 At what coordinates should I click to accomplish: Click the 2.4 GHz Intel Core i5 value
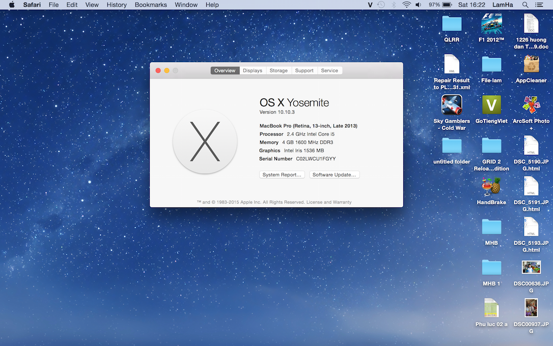tap(310, 134)
